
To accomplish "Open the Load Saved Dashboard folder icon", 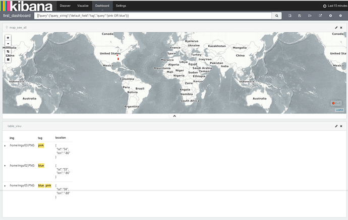I will click(310, 16).
